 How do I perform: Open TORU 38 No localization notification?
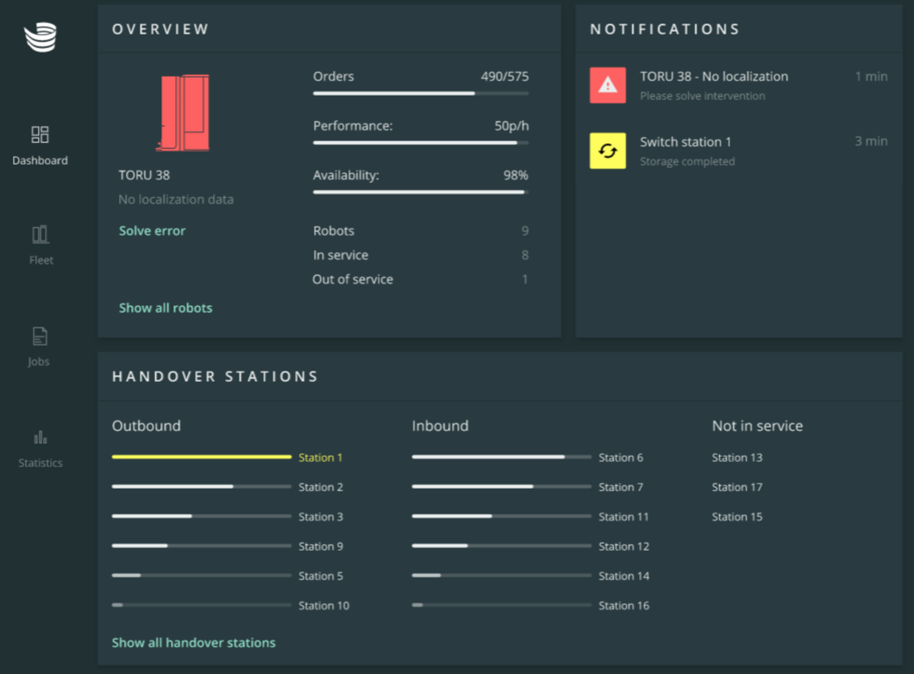(714, 77)
